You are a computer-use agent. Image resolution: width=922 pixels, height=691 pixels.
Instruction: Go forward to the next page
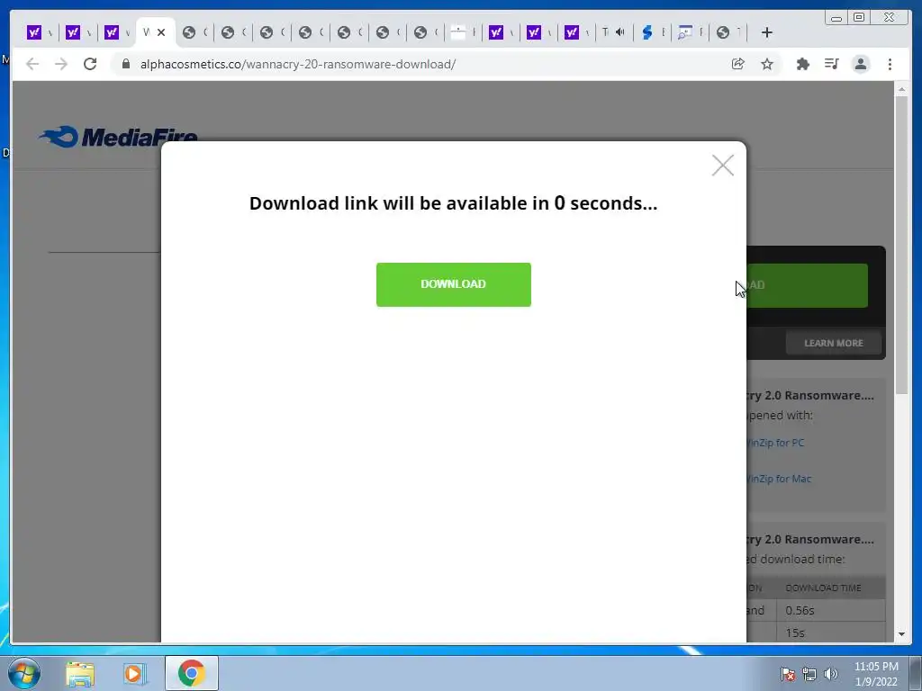point(61,64)
